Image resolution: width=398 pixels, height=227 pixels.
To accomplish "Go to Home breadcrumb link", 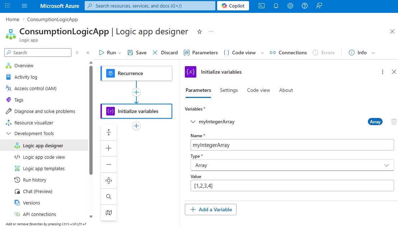I will (13, 19).
